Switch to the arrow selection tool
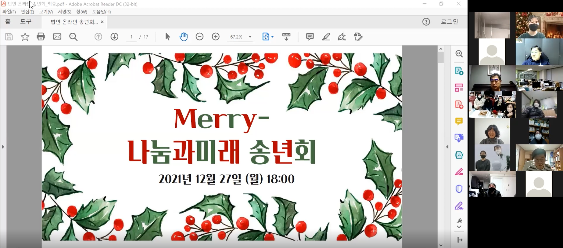563x248 pixels. tap(167, 37)
